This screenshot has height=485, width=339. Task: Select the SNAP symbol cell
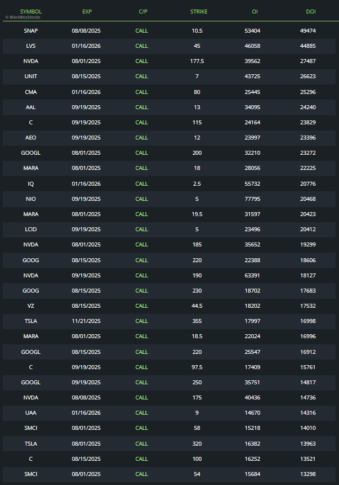click(x=30, y=30)
